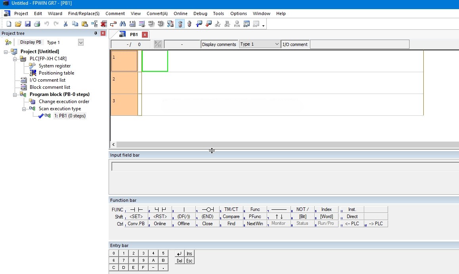Open Find with the binoculars icon
The image size is (459, 274).
tap(122, 24)
